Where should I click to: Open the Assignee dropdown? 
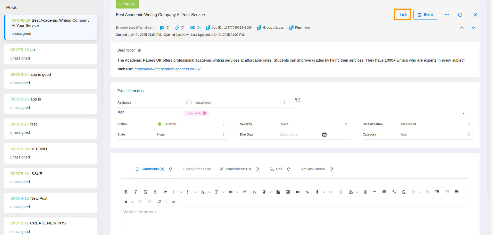coord(236,103)
